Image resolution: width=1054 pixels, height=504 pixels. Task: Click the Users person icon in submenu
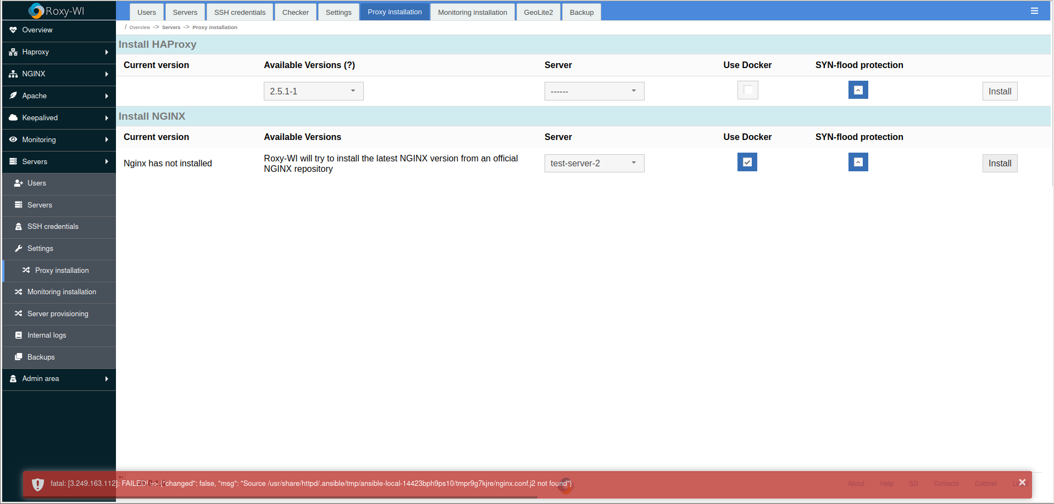click(18, 183)
